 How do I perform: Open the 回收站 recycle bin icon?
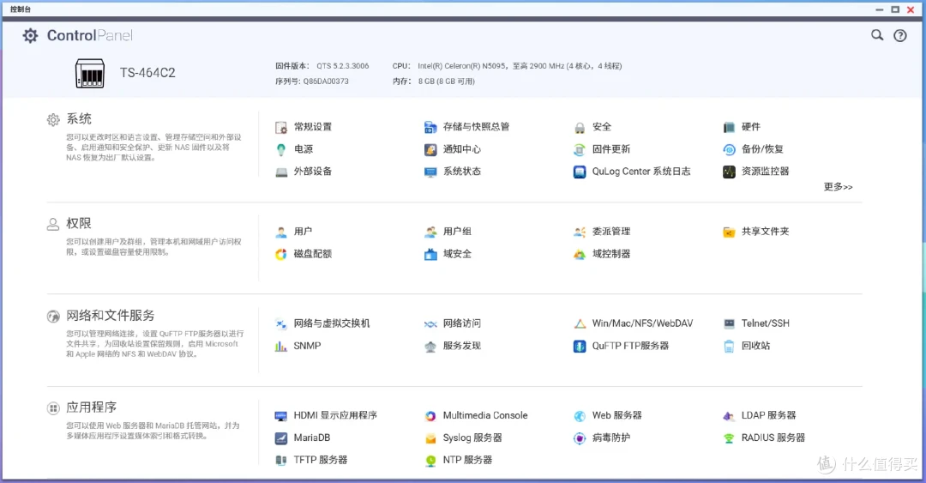click(729, 346)
